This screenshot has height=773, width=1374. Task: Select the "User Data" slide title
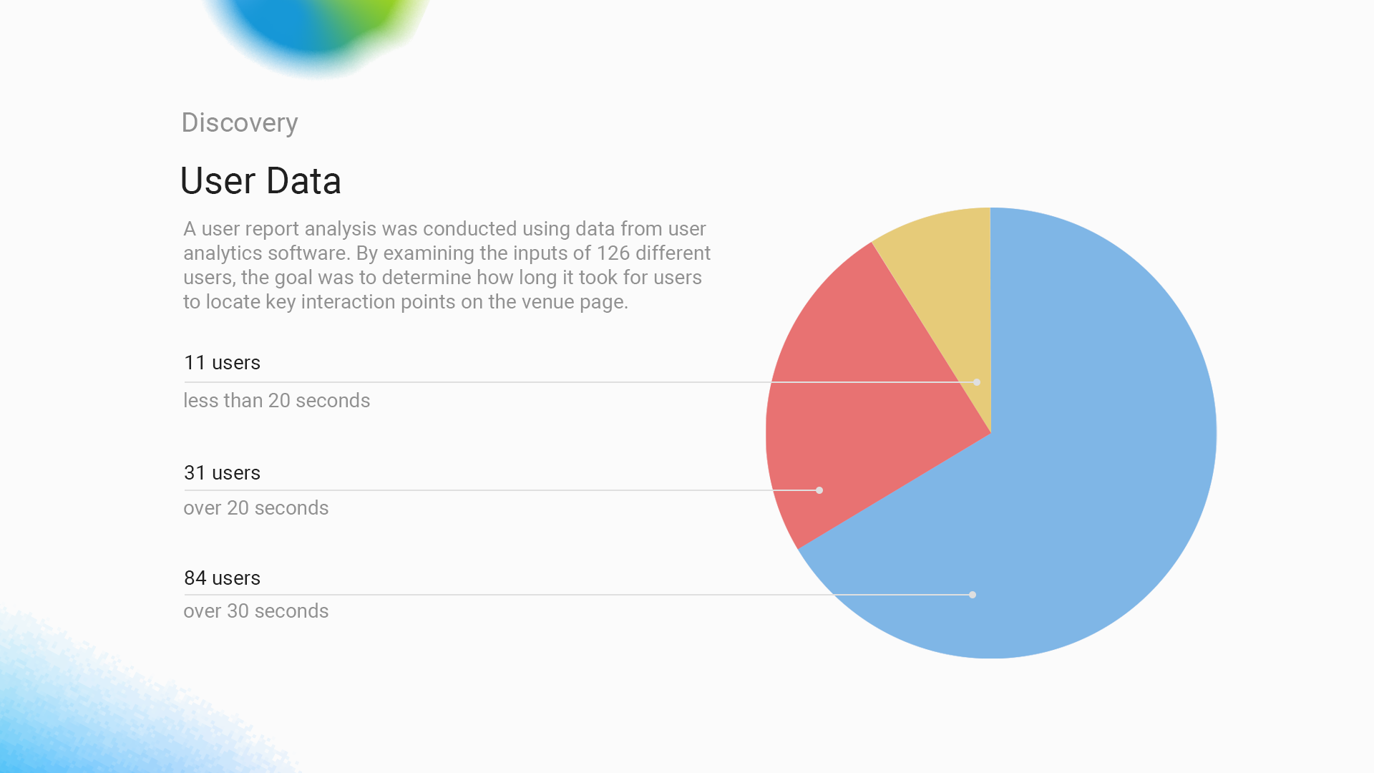(260, 180)
